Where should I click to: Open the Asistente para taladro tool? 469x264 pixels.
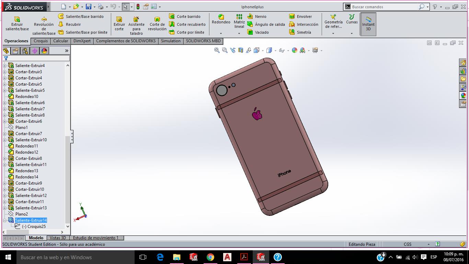[136, 26]
